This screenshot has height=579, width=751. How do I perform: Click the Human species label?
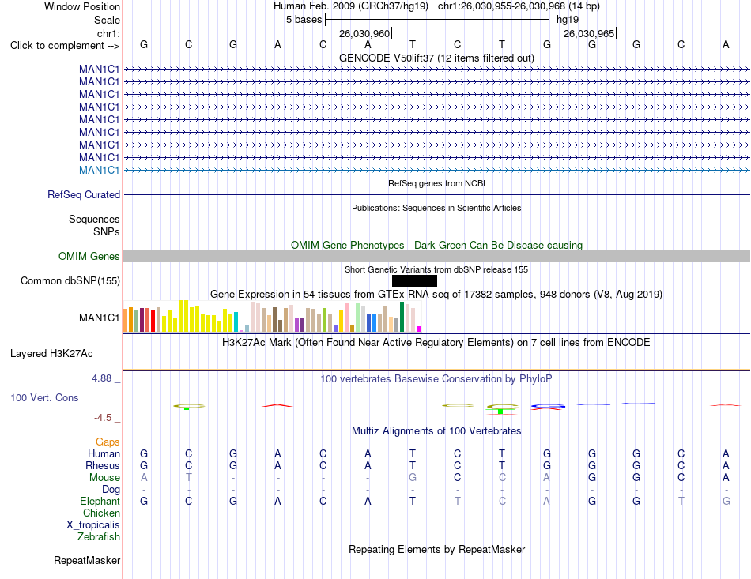coord(104,453)
